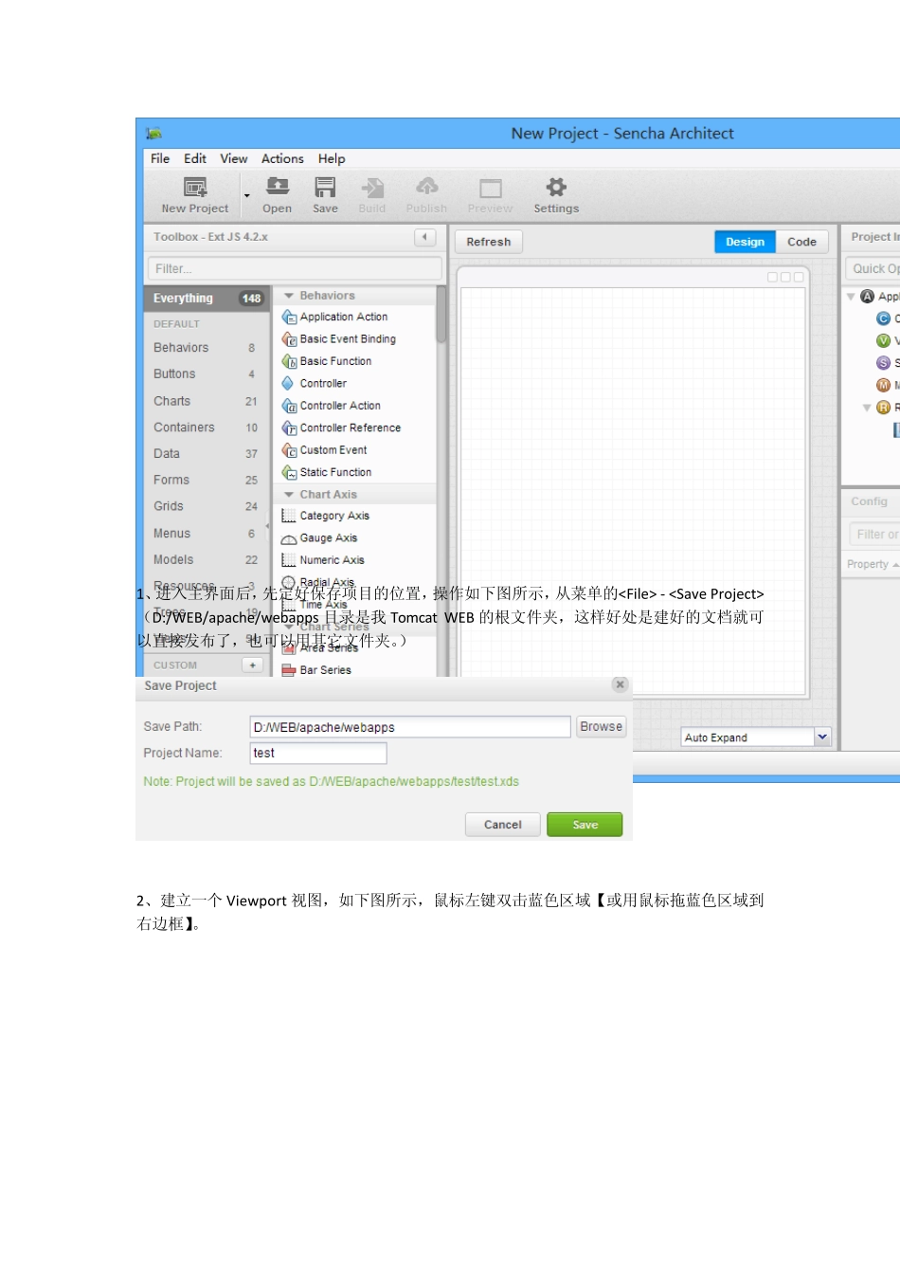Click the Save Path input field
This screenshot has height=1274, width=900.
click(x=410, y=727)
